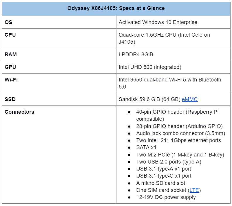Click '12-19V DC power supply' item
This screenshot has height=206, width=232.
pos(166,198)
